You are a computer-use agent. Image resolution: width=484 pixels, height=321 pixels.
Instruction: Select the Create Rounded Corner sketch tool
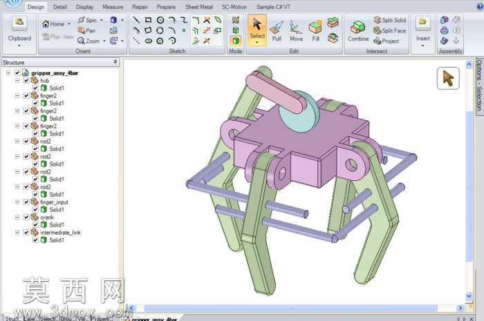[x=196, y=20]
